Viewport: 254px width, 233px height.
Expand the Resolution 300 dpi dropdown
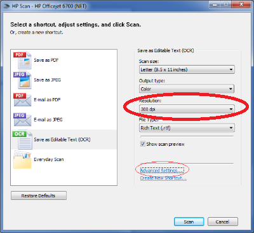(x=187, y=109)
